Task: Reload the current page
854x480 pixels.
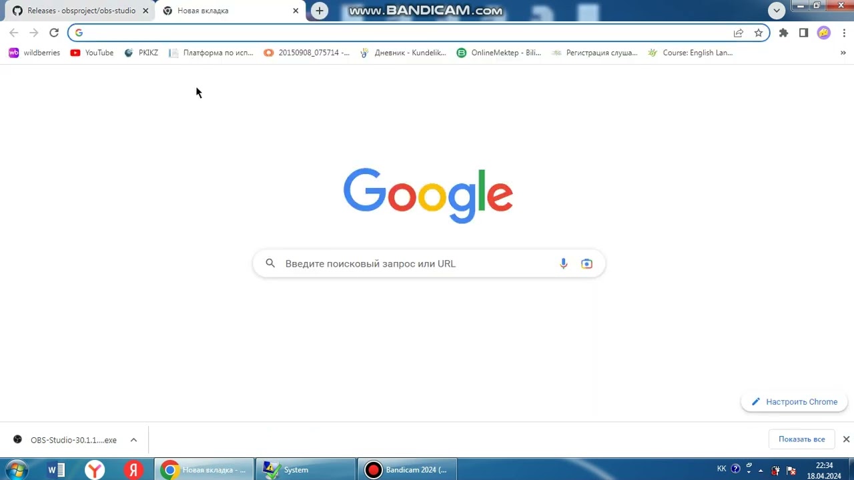Action: coord(54,33)
